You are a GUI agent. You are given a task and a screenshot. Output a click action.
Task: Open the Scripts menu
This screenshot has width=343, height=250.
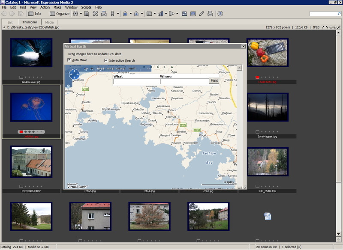click(86, 7)
